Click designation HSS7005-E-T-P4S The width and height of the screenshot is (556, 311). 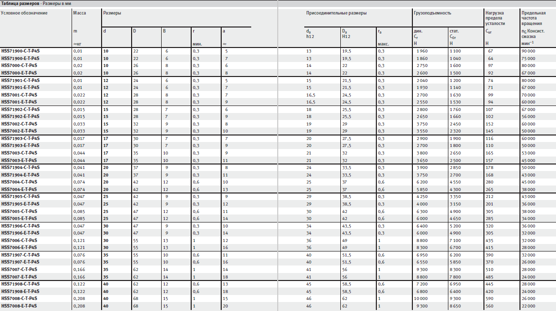coord(19,218)
